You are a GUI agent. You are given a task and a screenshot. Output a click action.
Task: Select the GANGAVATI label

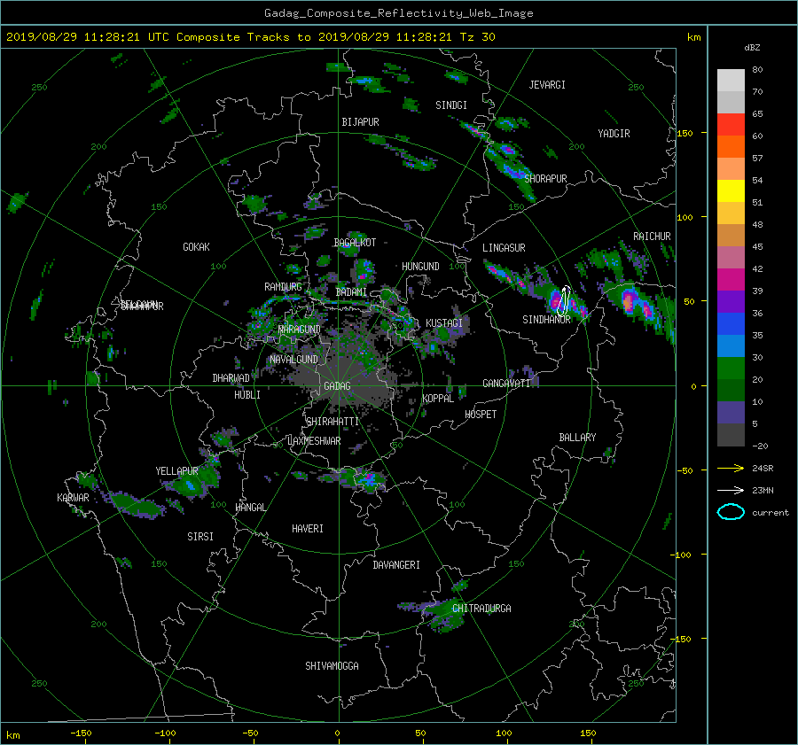pos(506,384)
